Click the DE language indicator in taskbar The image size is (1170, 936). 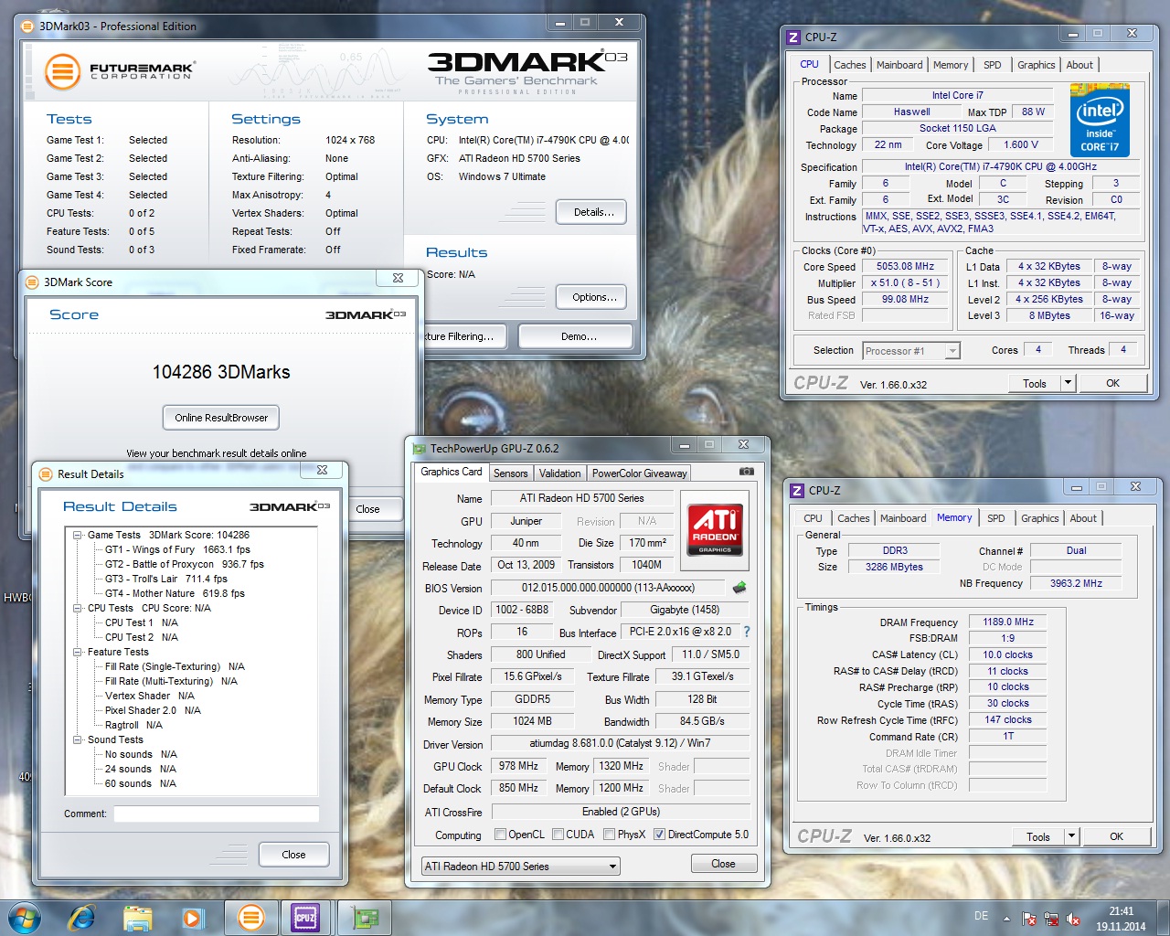click(981, 916)
